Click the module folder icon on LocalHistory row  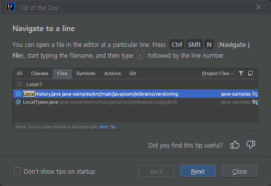coord(255,94)
